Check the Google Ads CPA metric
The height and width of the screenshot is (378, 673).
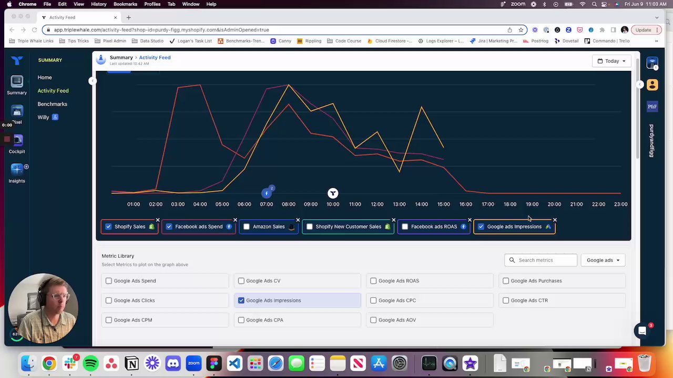[x=241, y=320]
